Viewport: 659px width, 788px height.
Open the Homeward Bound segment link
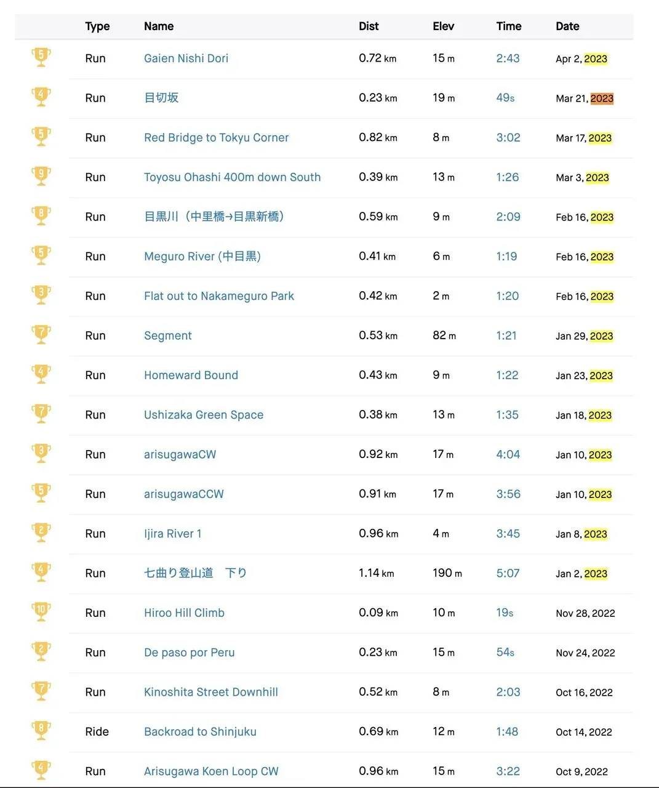[x=191, y=375]
